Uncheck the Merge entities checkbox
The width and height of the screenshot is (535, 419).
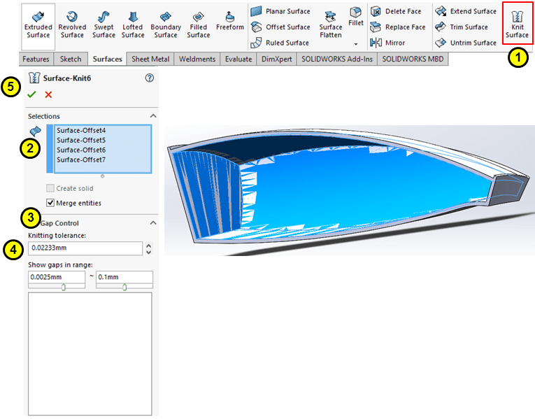click(x=51, y=203)
